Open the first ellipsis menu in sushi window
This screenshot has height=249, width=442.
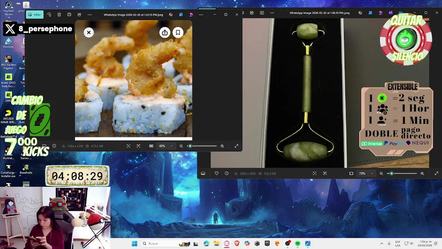point(89,15)
